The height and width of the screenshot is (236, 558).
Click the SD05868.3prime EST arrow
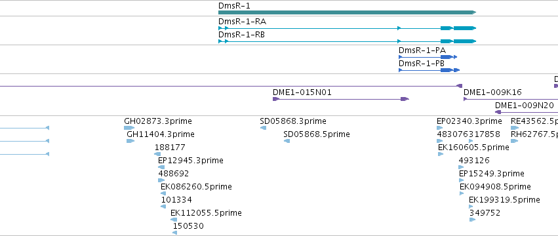[x=263, y=128]
